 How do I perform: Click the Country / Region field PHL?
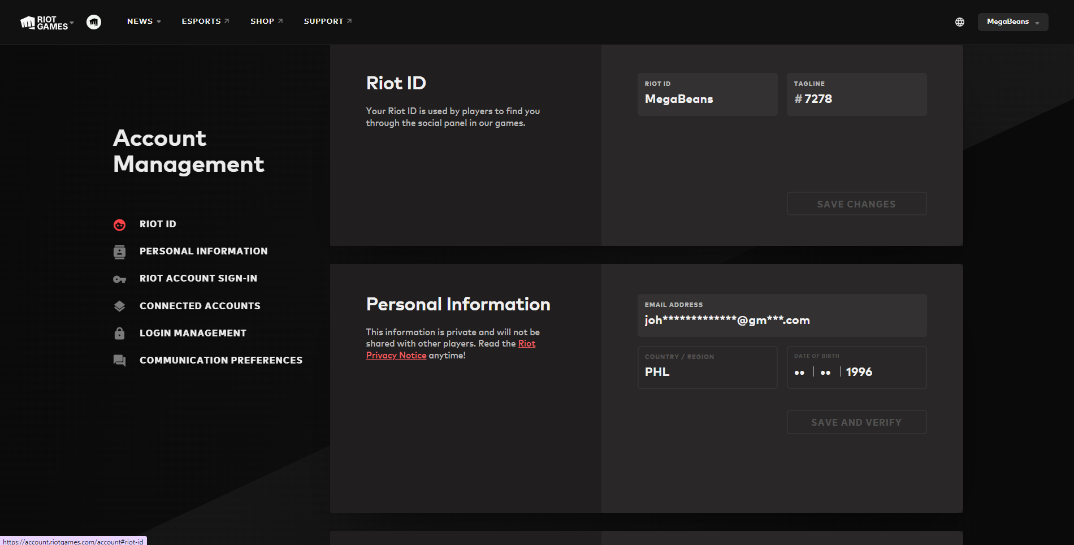click(x=708, y=367)
